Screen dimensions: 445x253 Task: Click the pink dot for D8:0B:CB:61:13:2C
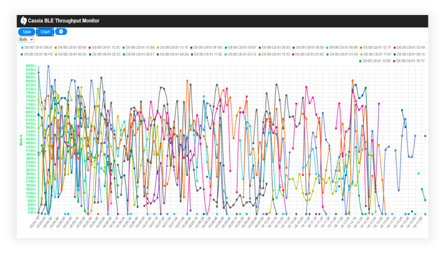(90, 48)
